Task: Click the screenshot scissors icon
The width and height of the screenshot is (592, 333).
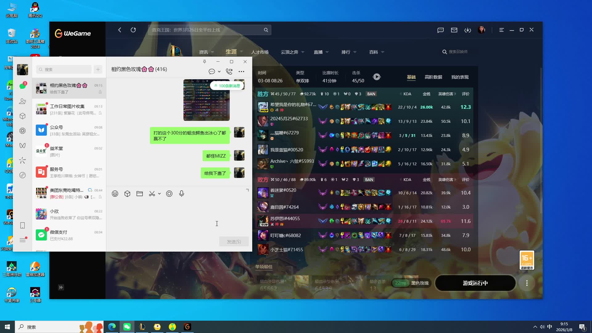Action: point(152,194)
